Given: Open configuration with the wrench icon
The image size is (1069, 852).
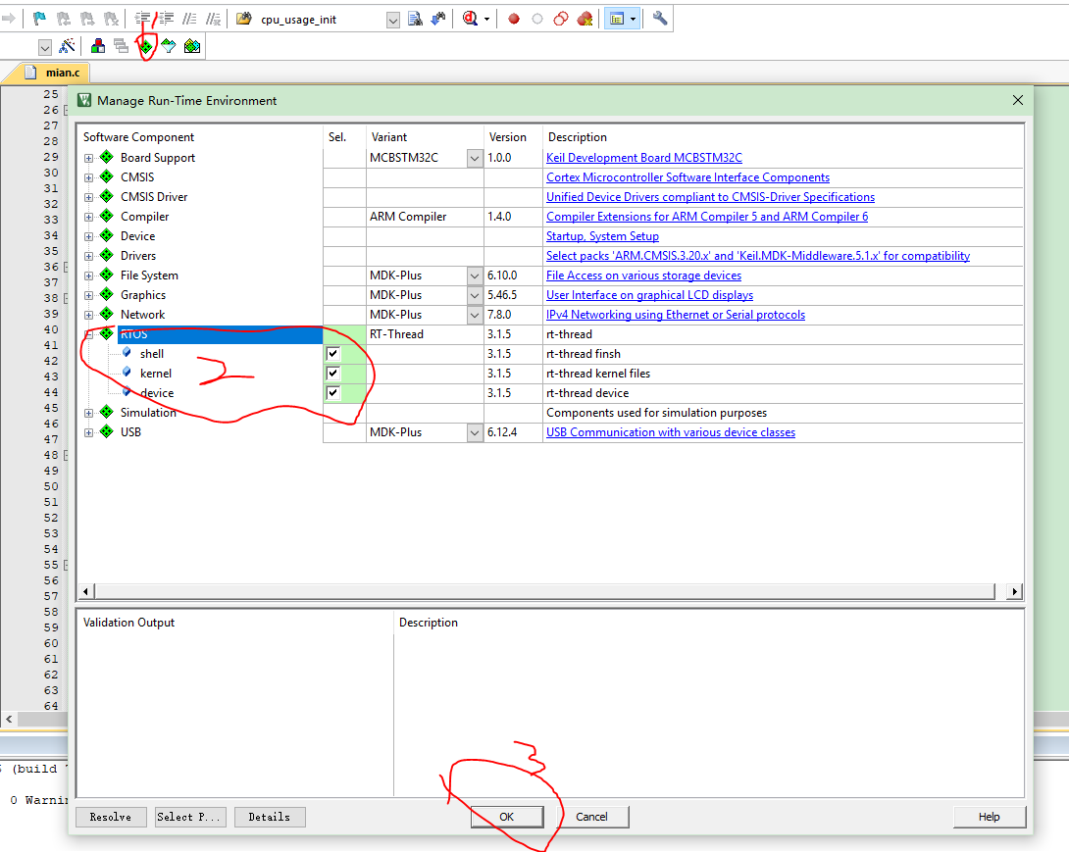Looking at the screenshot, I should (660, 19).
